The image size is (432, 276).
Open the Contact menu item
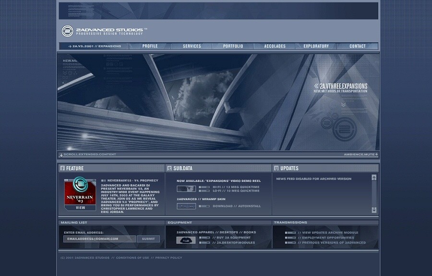[x=357, y=46]
